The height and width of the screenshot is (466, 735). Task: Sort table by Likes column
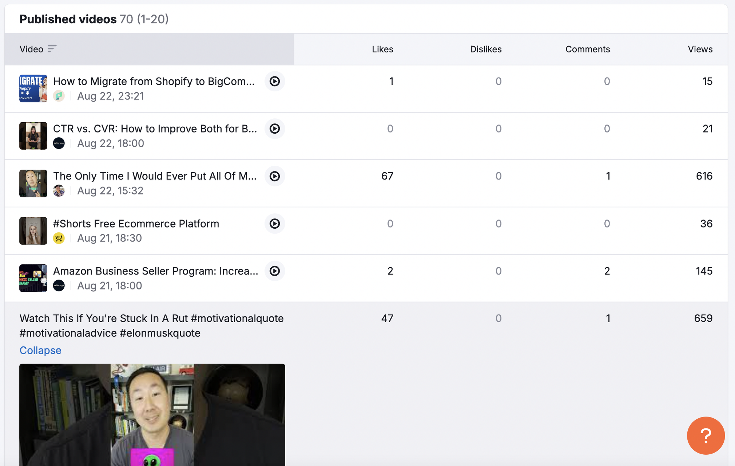pos(382,49)
